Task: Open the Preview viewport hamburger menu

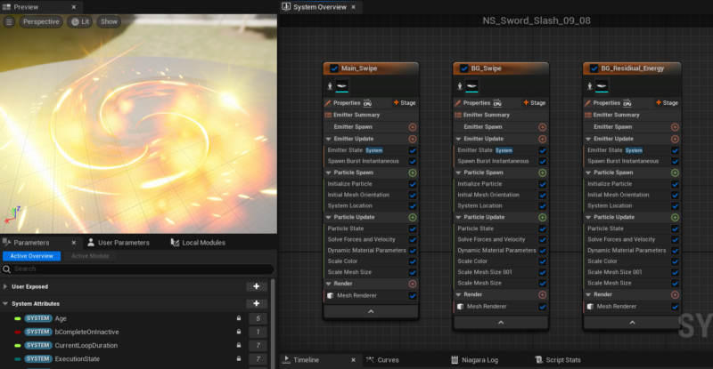Action: point(10,21)
